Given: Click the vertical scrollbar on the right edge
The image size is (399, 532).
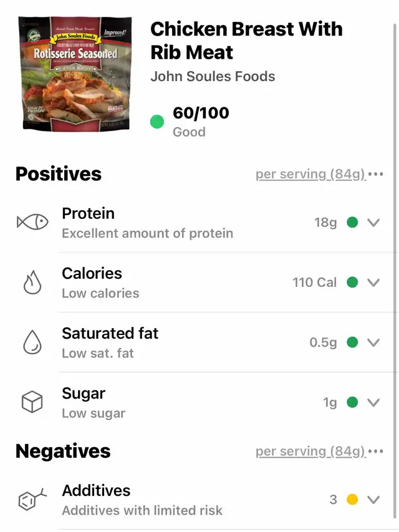Looking at the screenshot, I should tap(395, 271).
